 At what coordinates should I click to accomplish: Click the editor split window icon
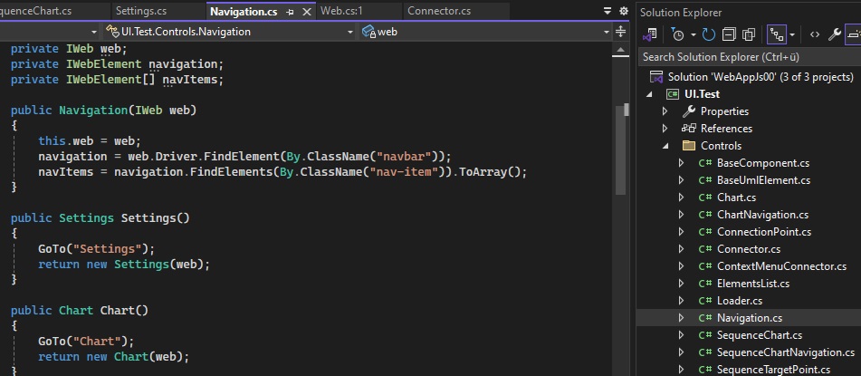(620, 31)
